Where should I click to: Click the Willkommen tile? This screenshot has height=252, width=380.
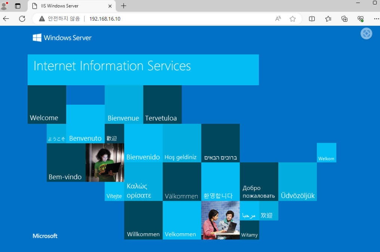(143, 220)
